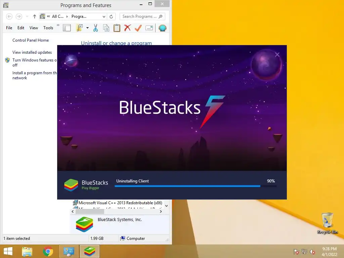Open the Action Center flag tray icon

pos(296,252)
